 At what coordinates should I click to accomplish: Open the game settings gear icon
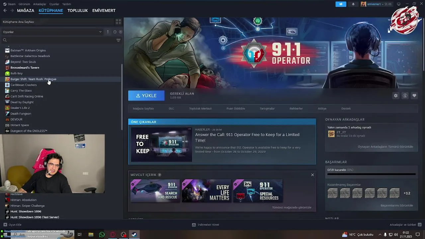(x=396, y=96)
